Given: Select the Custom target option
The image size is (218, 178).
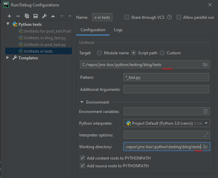Looking at the screenshot, I should pyautogui.click(x=162, y=53).
